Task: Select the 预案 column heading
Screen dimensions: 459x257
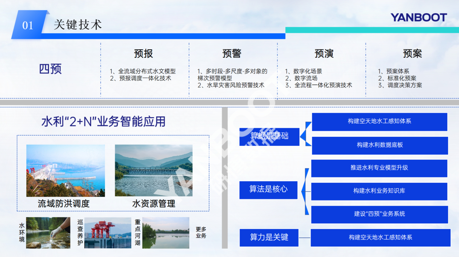Action: point(412,54)
